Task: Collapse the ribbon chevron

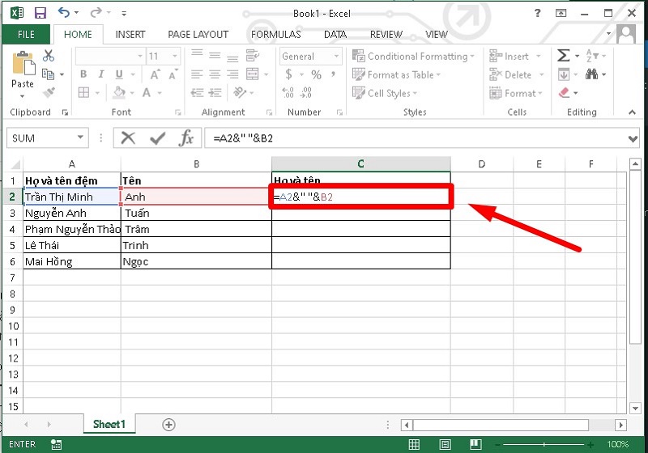Action: click(632, 112)
